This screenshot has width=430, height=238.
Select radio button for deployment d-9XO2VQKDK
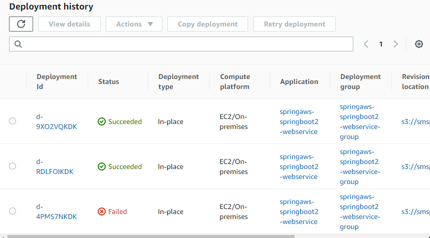click(x=13, y=121)
